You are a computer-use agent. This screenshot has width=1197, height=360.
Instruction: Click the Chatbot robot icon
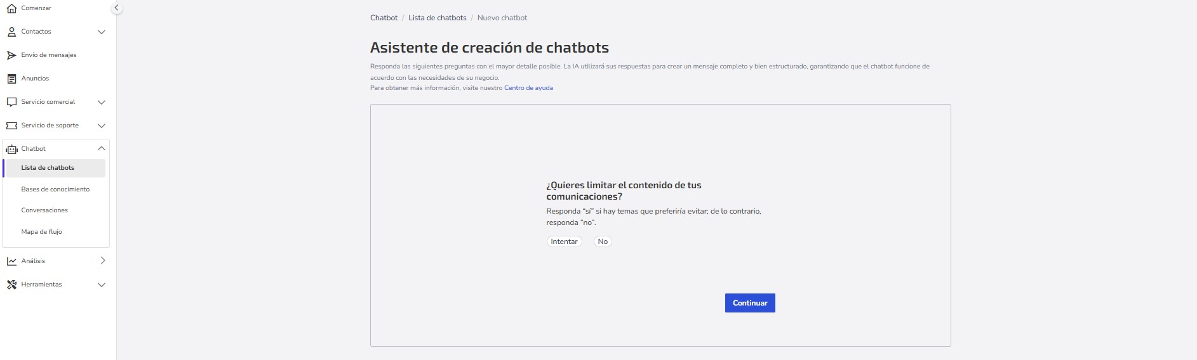(x=11, y=149)
